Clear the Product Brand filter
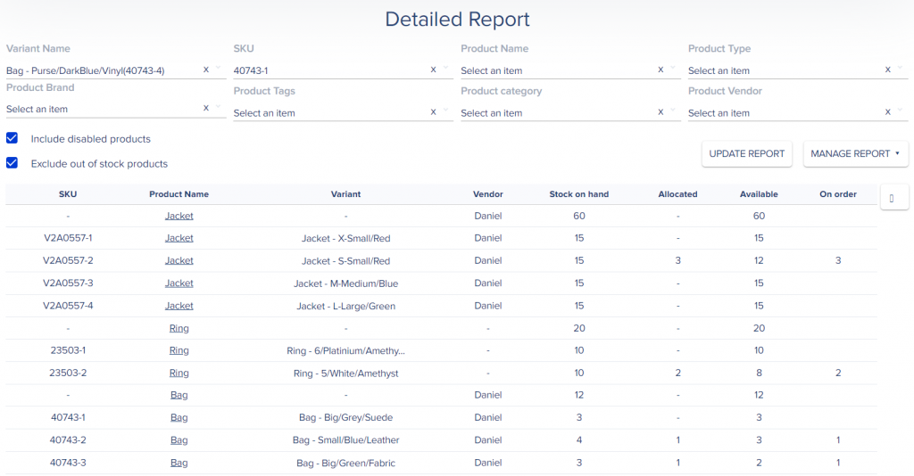This screenshot has height=476, width=914. [206, 108]
